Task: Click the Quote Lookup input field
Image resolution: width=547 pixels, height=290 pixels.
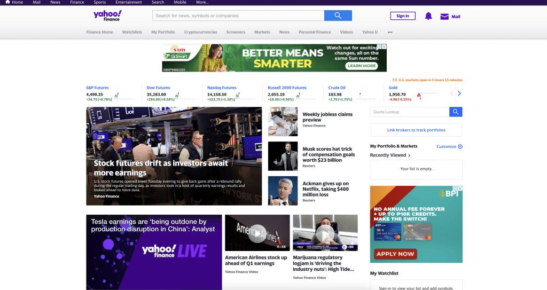Action: (x=410, y=112)
